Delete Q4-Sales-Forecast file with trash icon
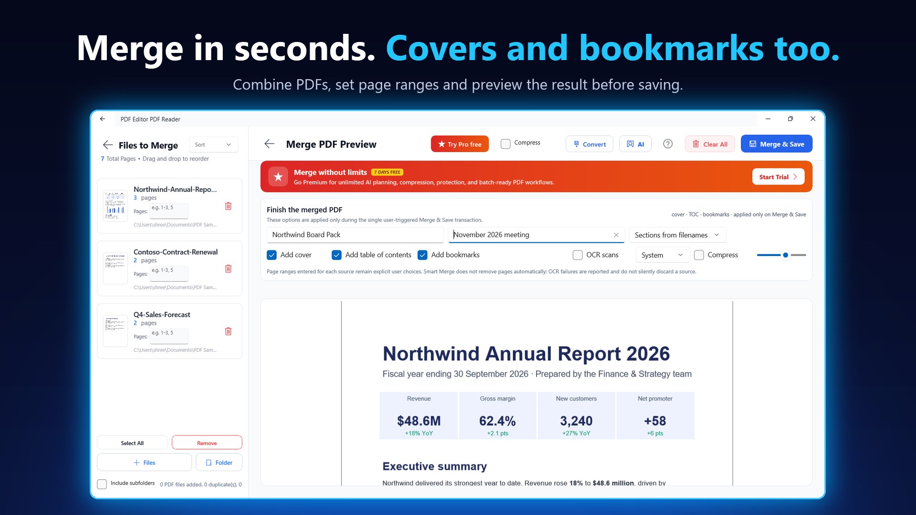Image resolution: width=916 pixels, height=515 pixels. tap(228, 331)
